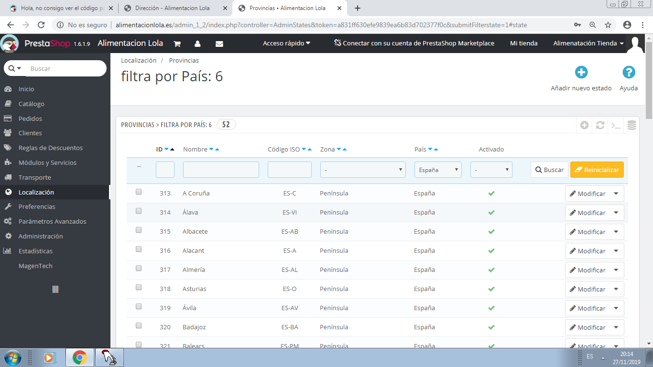
Task: Sort Código ISO column descending
Action: click(304, 150)
